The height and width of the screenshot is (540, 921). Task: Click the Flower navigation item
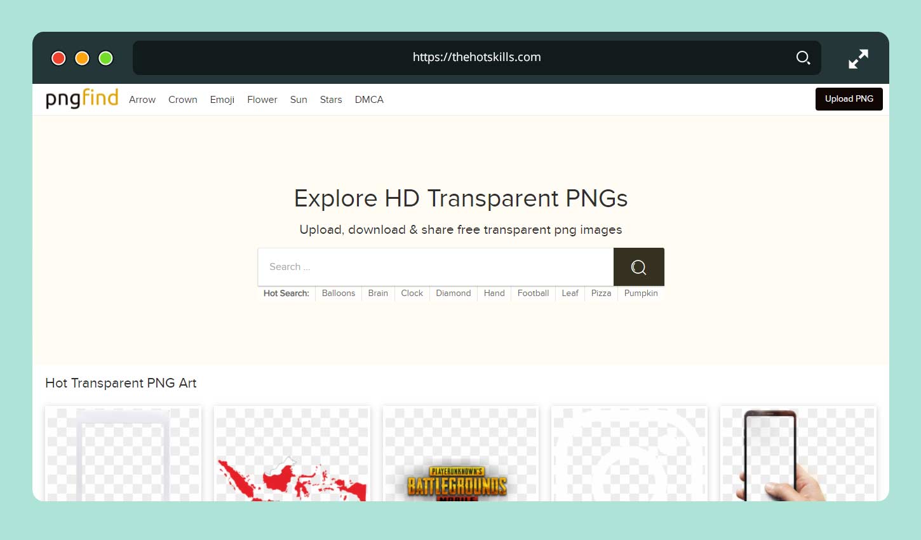point(262,99)
